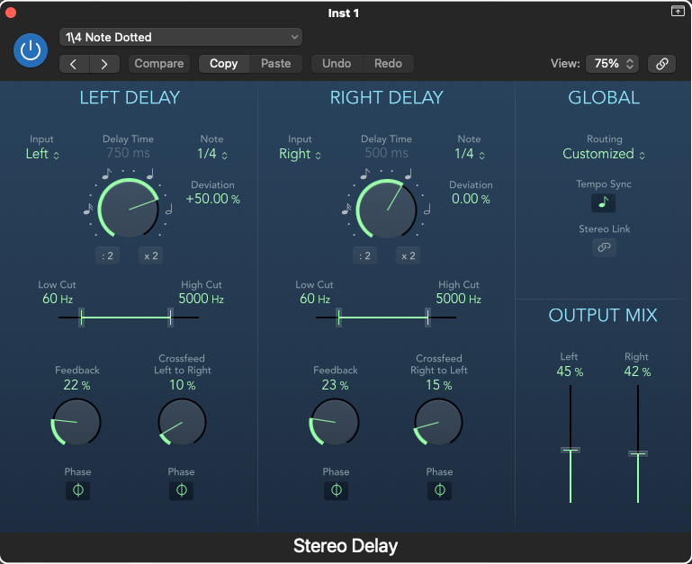
Task: Toggle the Right Delay Feedback Phase button
Action: point(336,490)
